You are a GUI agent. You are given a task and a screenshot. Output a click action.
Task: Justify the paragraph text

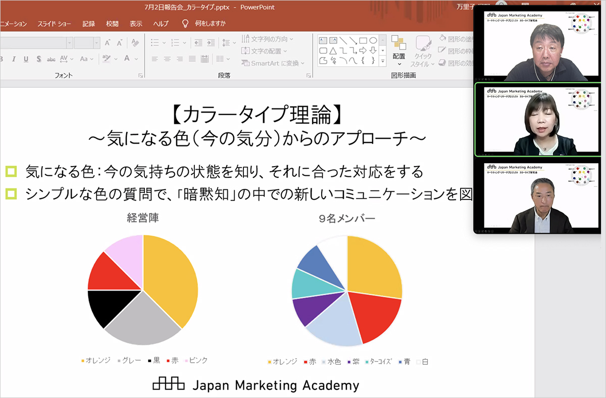tap(193, 59)
